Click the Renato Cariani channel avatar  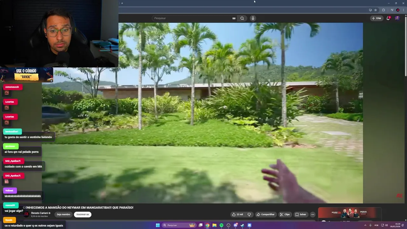point(26,214)
